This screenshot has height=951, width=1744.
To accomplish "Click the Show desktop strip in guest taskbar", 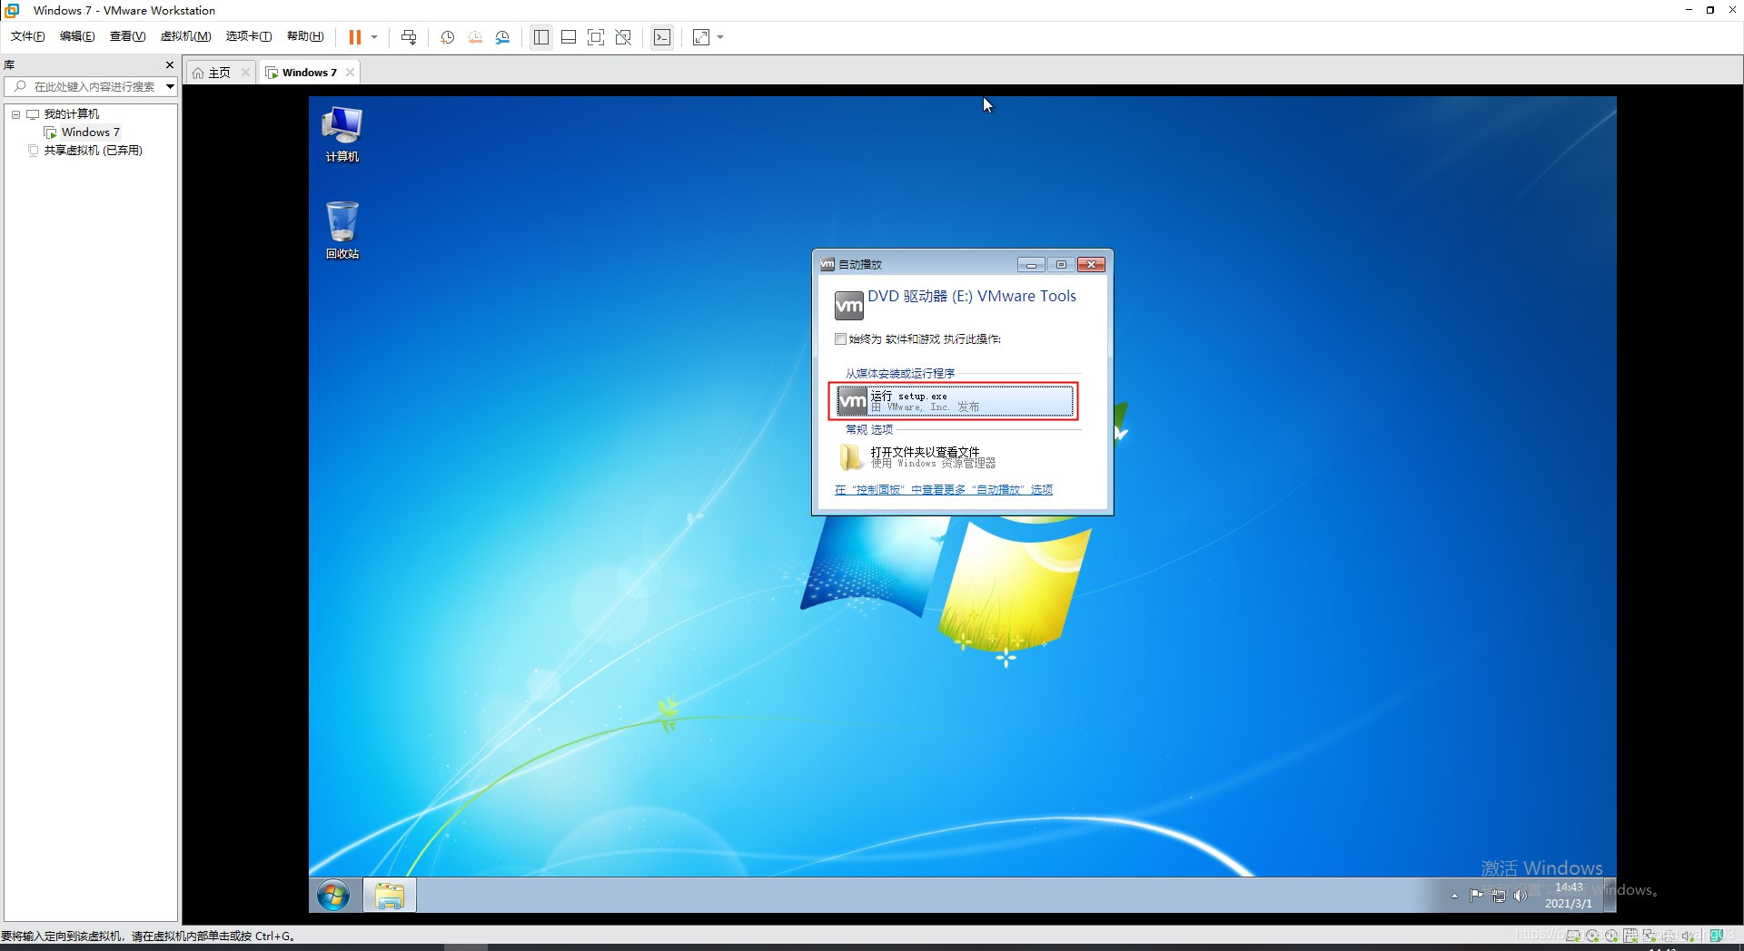I will click(1610, 896).
